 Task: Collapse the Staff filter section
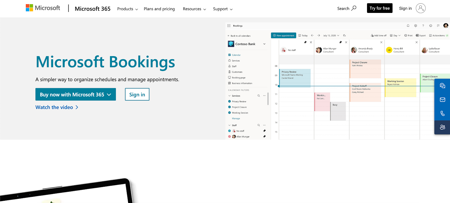pos(229,125)
